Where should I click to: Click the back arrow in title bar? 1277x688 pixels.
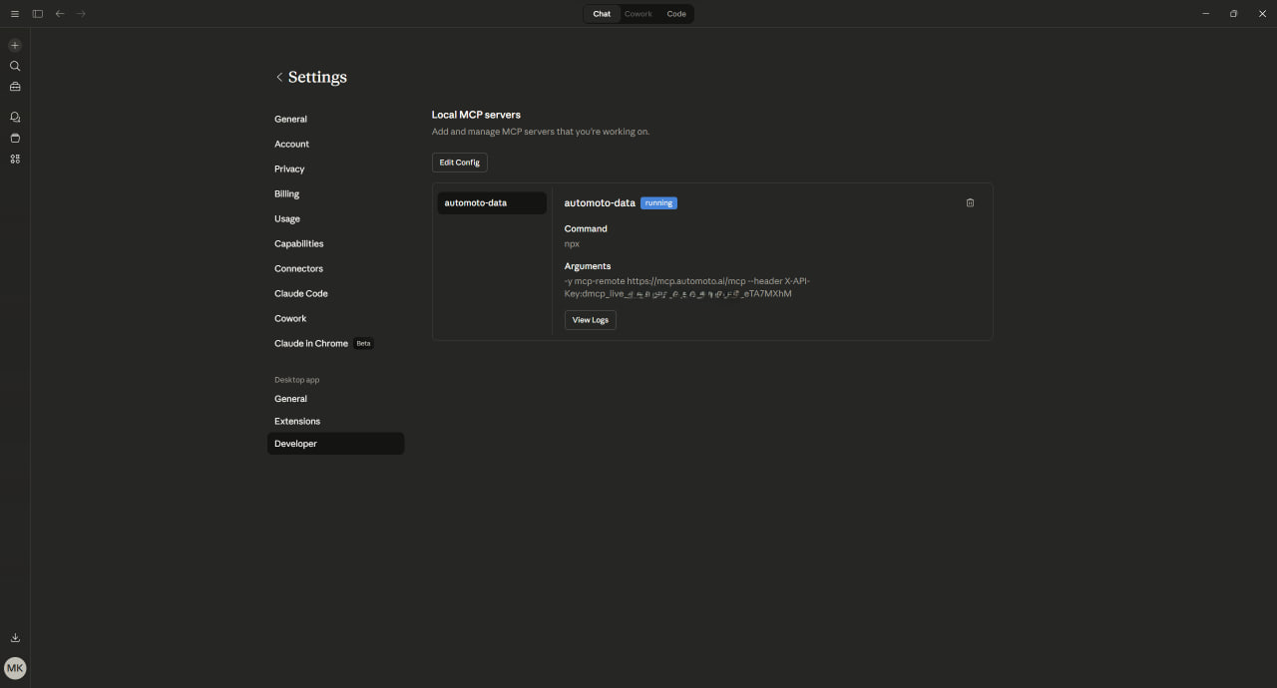coord(60,14)
